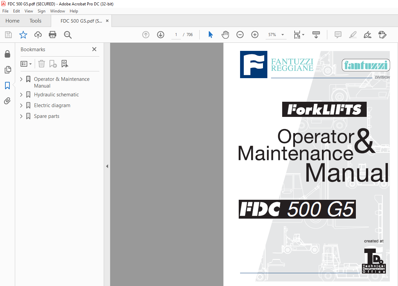Open security settings padlock panel
Viewport: 398px width, 286px height.
(x=8, y=54)
